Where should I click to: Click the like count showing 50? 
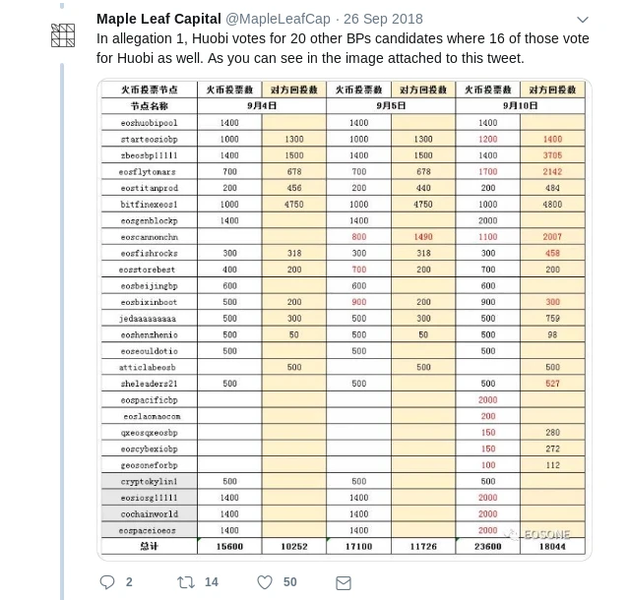coord(289,582)
